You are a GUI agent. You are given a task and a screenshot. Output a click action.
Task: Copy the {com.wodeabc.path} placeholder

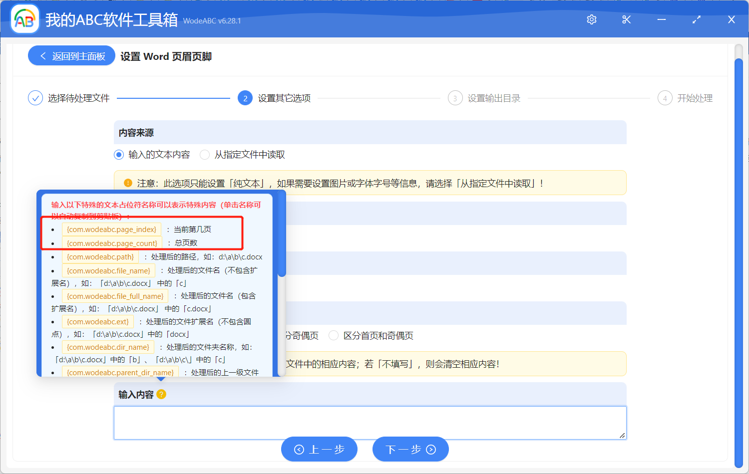pyautogui.click(x=100, y=256)
